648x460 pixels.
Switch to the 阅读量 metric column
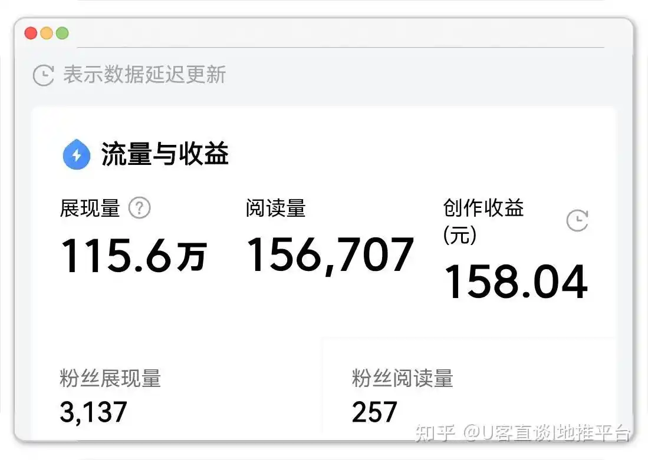276,209
